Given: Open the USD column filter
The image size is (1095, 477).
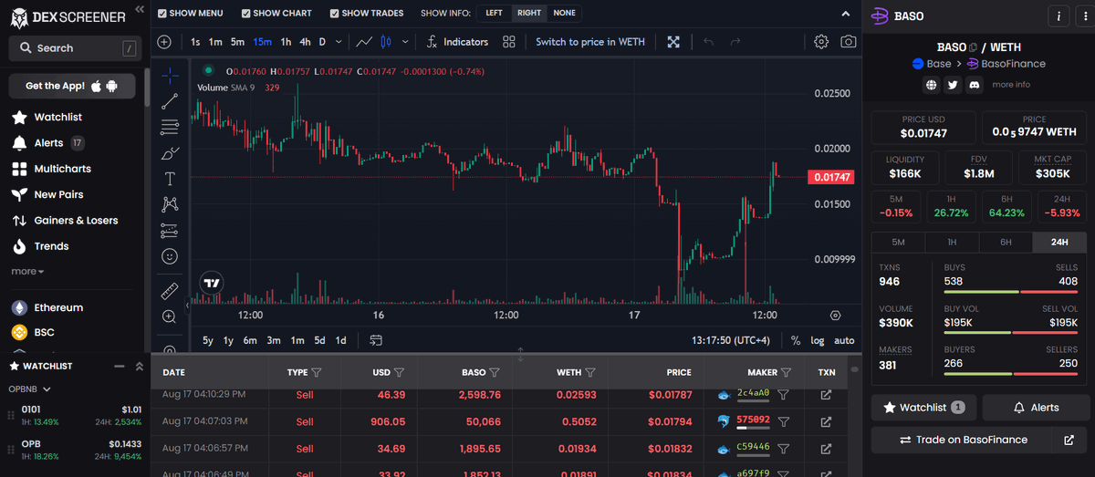Looking at the screenshot, I should click(x=399, y=372).
